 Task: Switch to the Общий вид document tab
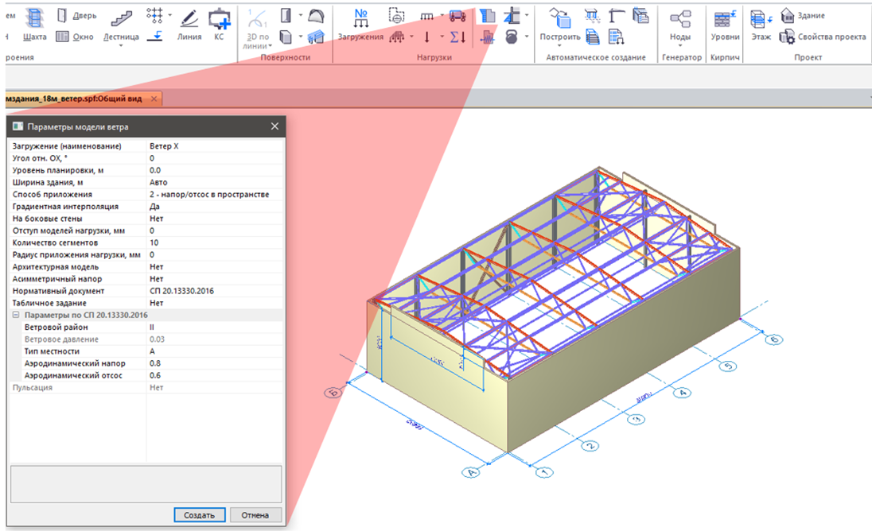(x=73, y=99)
